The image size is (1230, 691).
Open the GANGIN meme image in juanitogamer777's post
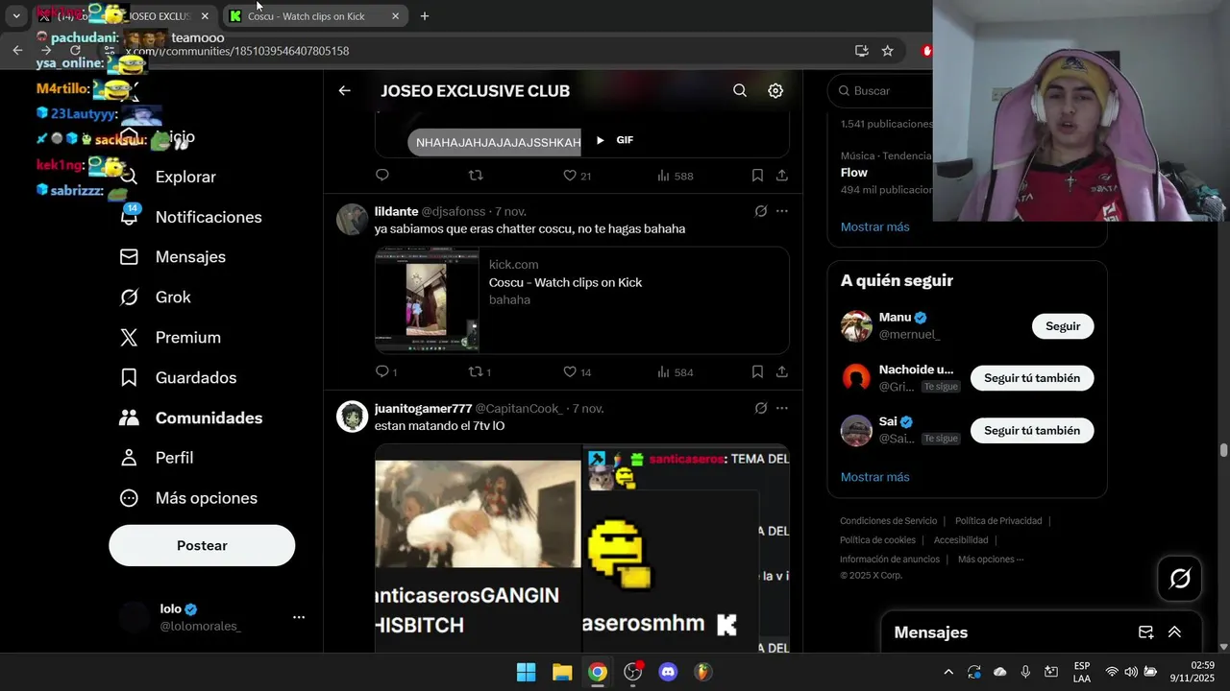pos(478,548)
